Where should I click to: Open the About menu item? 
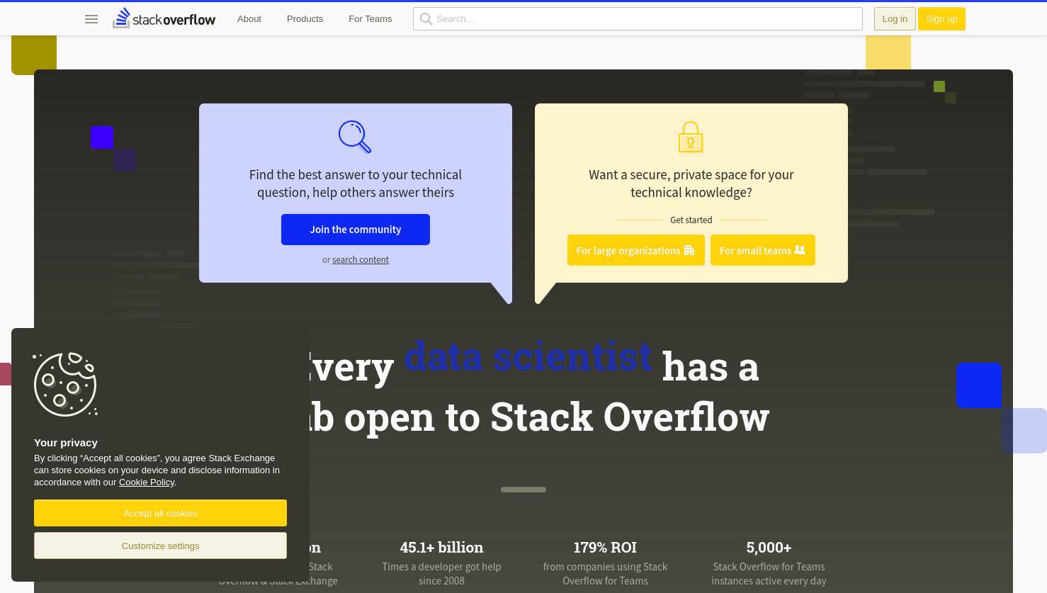click(249, 19)
